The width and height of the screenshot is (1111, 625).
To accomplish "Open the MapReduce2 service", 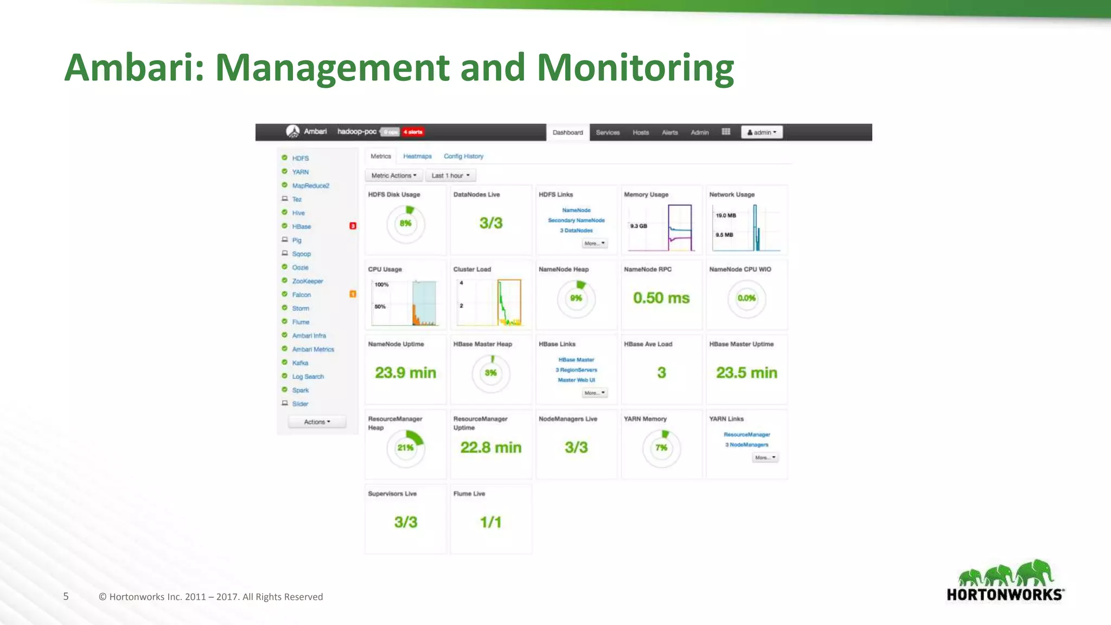I will point(310,186).
